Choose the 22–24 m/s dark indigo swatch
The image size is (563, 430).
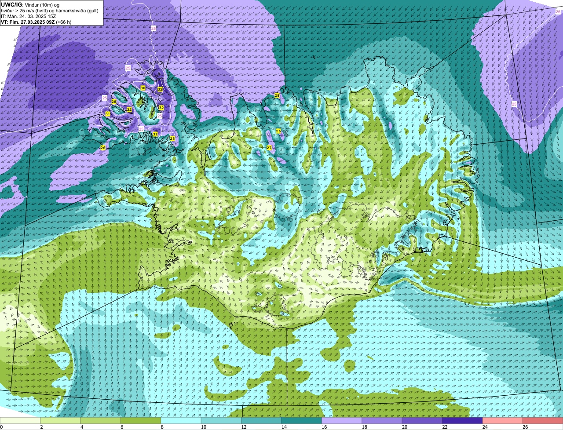pyautogui.click(x=462, y=420)
